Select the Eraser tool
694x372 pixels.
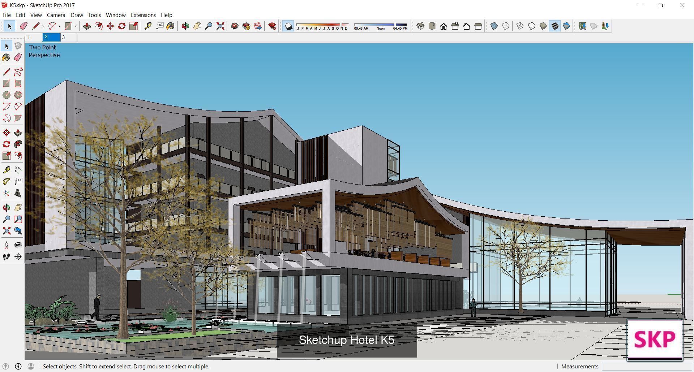point(23,26)
